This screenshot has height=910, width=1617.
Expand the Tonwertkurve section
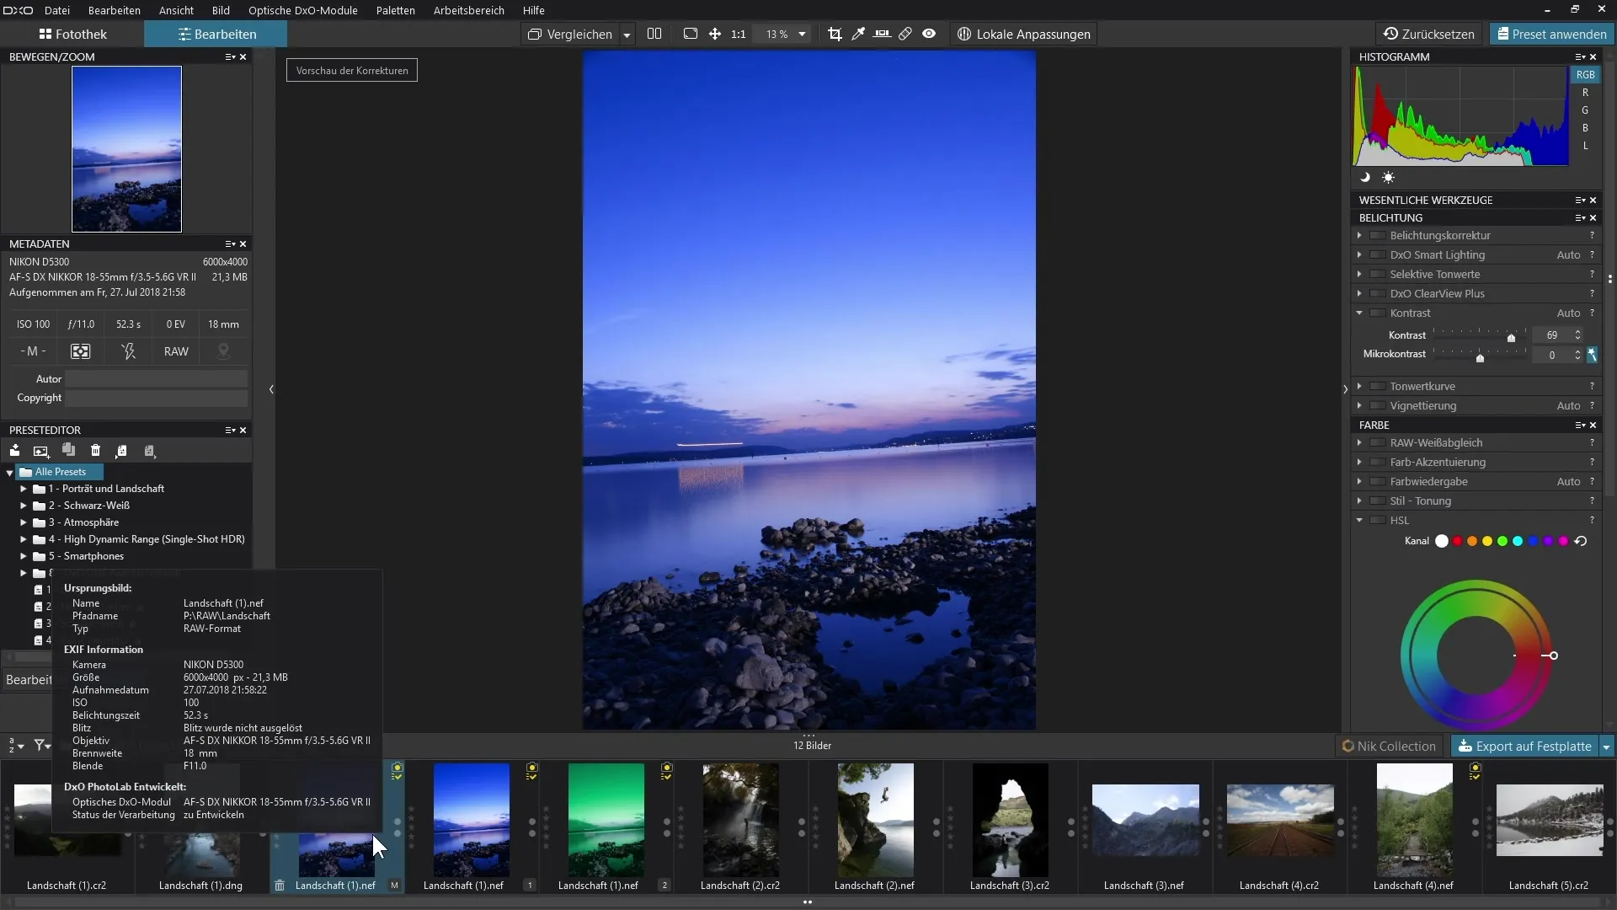[1359, 387]
